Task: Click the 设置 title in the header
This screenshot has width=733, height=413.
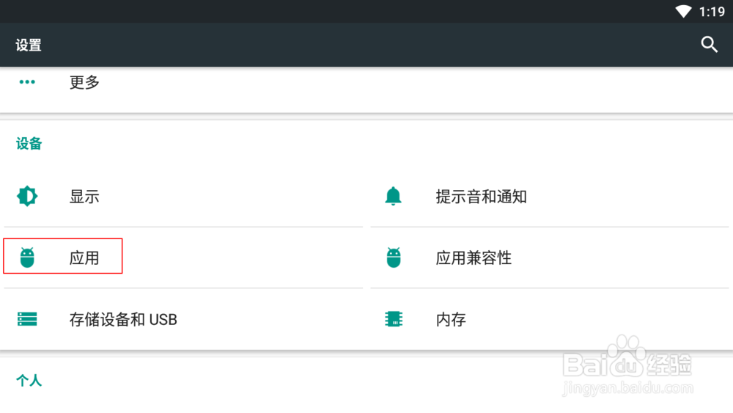Action: tap(29, 45)
